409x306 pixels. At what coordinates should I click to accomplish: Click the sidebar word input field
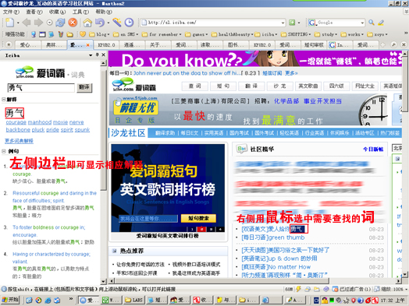(41, 87)
